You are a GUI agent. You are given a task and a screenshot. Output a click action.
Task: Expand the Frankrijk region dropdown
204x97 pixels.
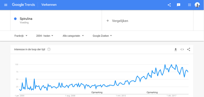(x=21, y=36)
